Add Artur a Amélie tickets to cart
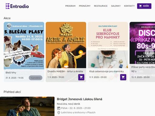Viewport: 155px width, 116px height. click(81, 77)
